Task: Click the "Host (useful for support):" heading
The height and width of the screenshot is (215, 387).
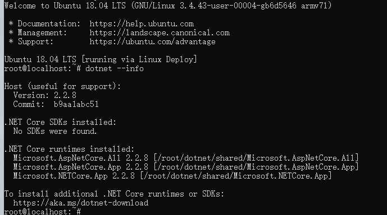Action: tap(62, 86)
